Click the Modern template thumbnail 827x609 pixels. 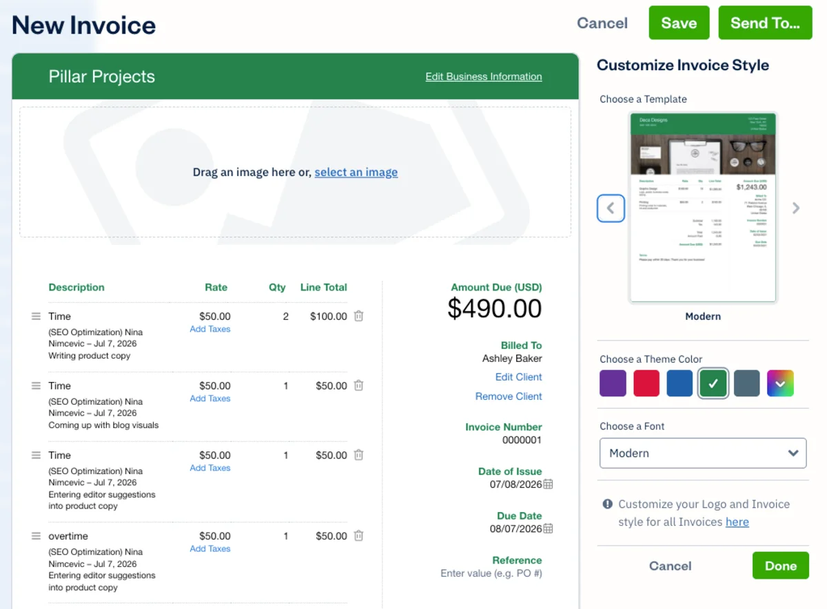pyautogui.click(x=703, y=208)
